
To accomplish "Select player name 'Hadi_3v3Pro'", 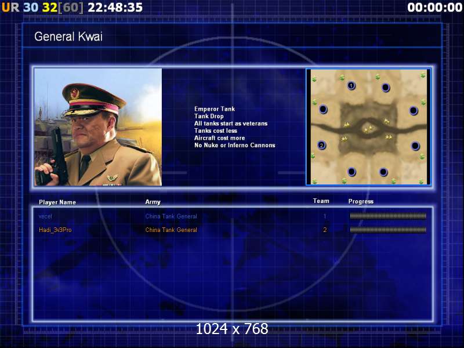I will (55, 230).
